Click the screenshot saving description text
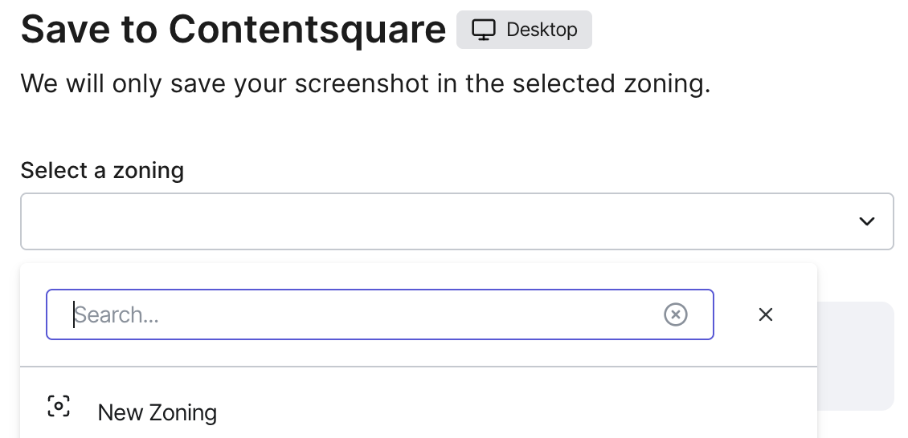The width and height of the screenshot is (908, 438). (x=366, y=83)
